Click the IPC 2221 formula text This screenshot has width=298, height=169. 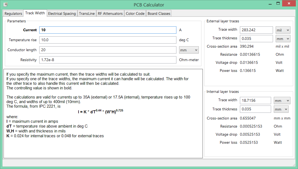coord(101,112)
